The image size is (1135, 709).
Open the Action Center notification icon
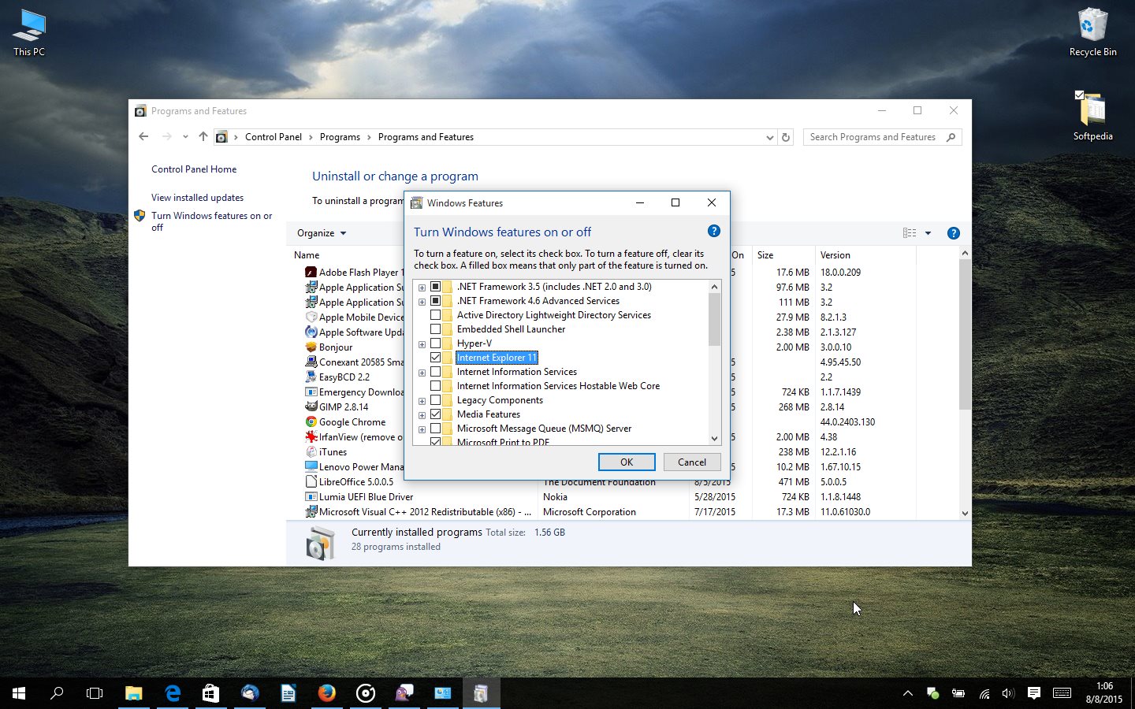click(x=1033, y=693)
